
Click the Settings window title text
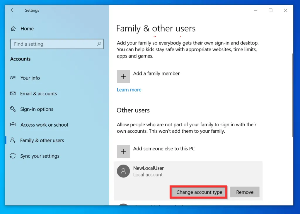click(x=32, y=10)
